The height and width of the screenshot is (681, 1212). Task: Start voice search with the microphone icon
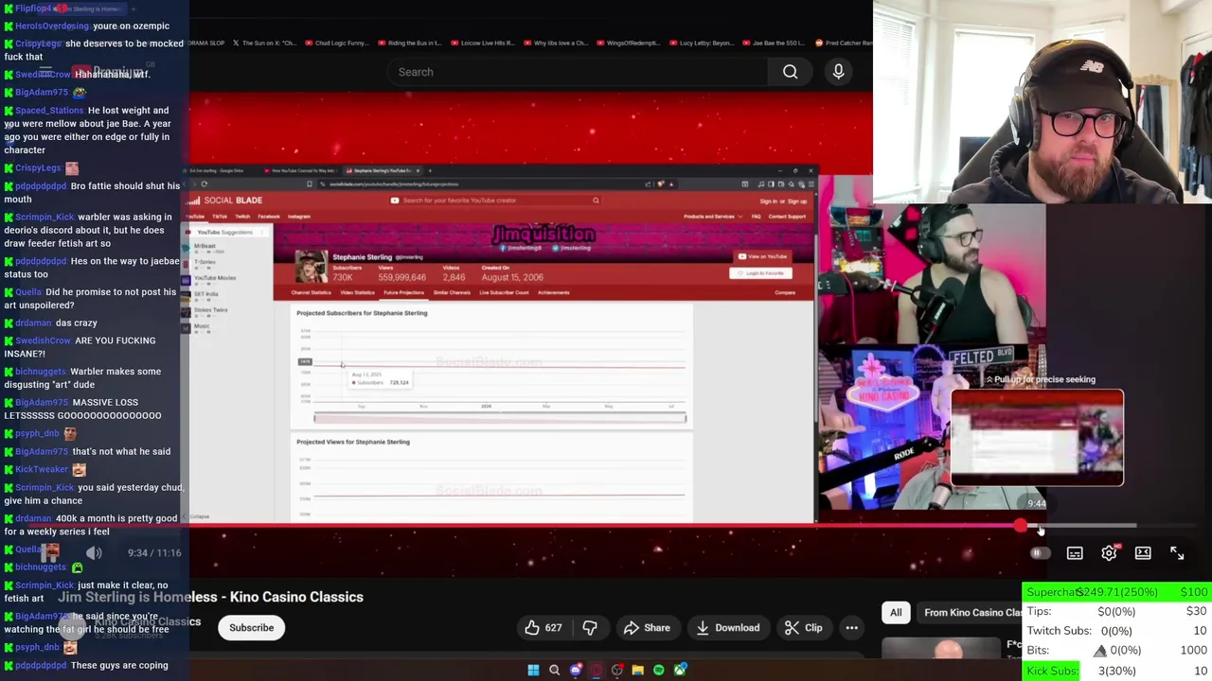[838, 72]
